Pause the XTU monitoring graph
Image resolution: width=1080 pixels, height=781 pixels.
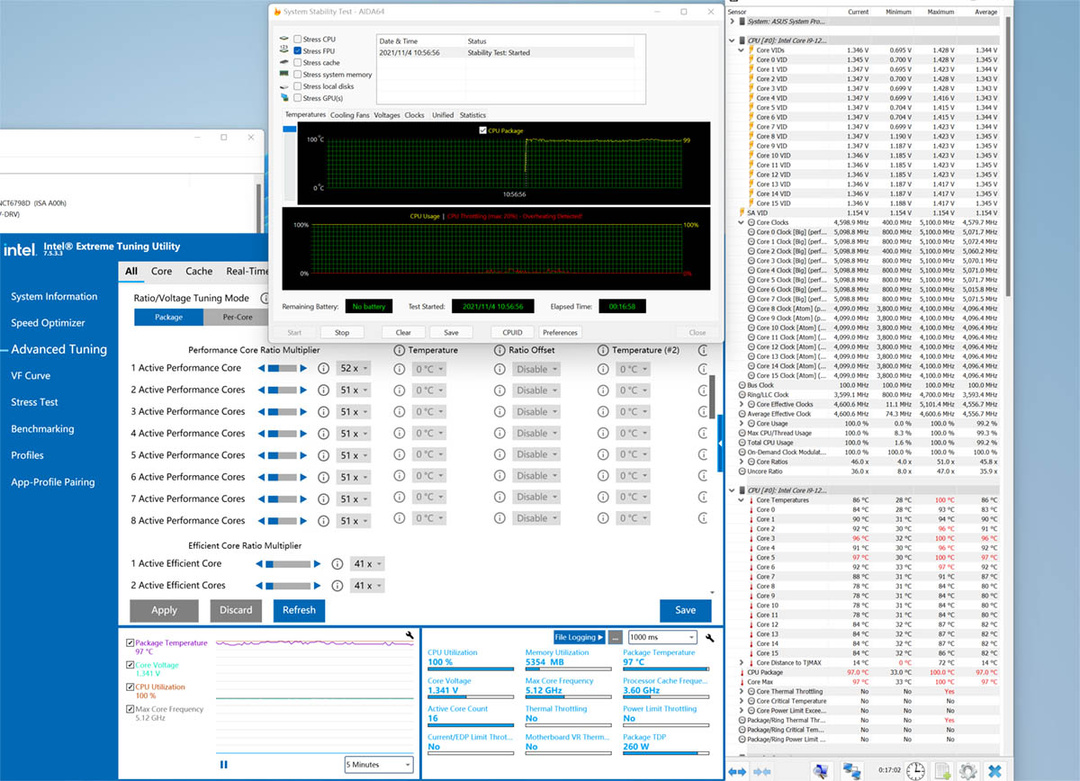click(224, 765)
